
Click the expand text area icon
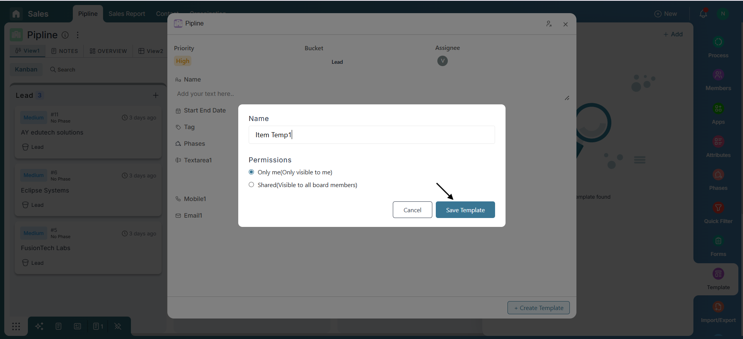(x=567, y=98)
